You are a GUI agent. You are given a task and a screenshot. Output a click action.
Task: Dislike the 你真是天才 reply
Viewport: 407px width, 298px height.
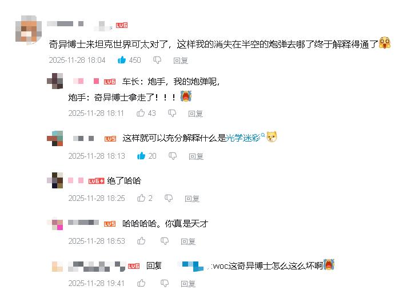pyautogui.click(x=165, y=241)
